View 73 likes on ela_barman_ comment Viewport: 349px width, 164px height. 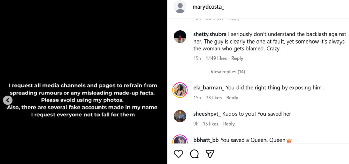214,98
